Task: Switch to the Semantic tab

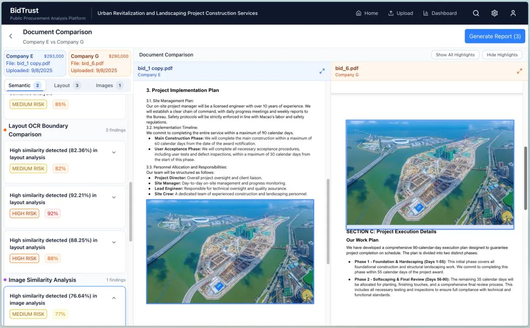Action: tap(25, 85)
